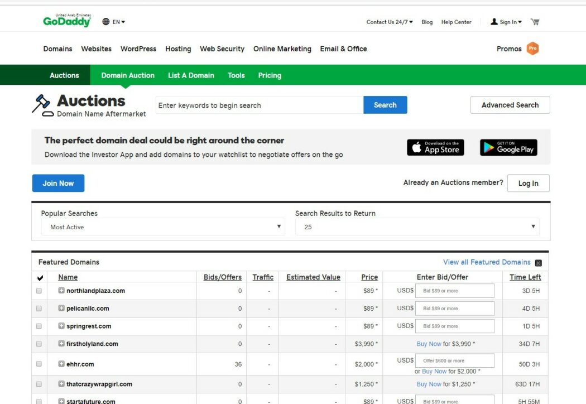Click the Join Now button
The width and height of the screenshot is (586, 404).
[58, 182]
